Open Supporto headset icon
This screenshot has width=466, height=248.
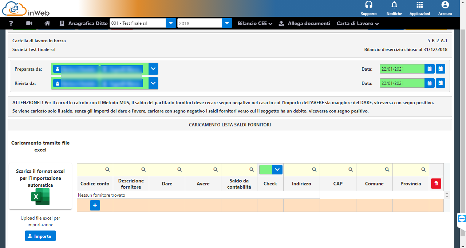pos(369,5)
